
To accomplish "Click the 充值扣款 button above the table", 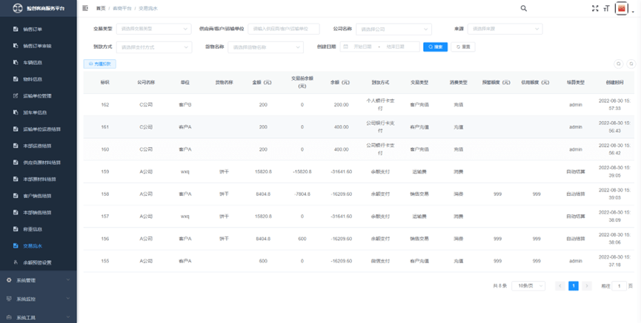I will 100,64.
